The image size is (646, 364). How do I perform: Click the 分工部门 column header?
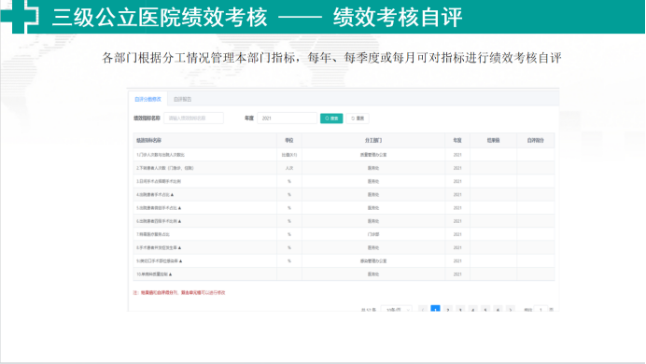373,140
